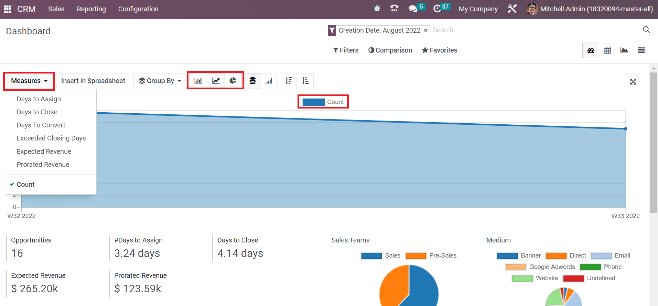Click the search magnifier icon

[x=646, y=30]
